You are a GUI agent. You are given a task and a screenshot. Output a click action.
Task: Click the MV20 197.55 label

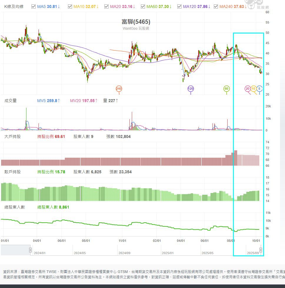tap(84, 101)
